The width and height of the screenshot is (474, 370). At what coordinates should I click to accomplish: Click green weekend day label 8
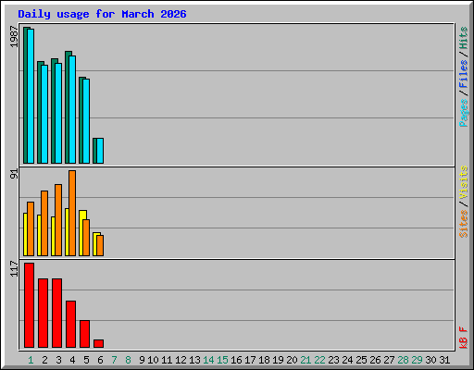[128, 360]
